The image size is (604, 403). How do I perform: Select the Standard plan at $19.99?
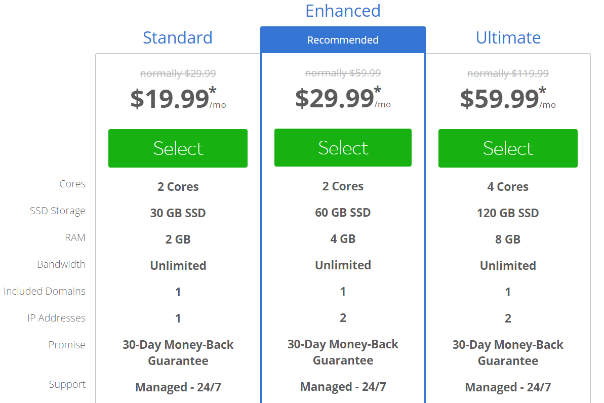[x=178, y=148]
